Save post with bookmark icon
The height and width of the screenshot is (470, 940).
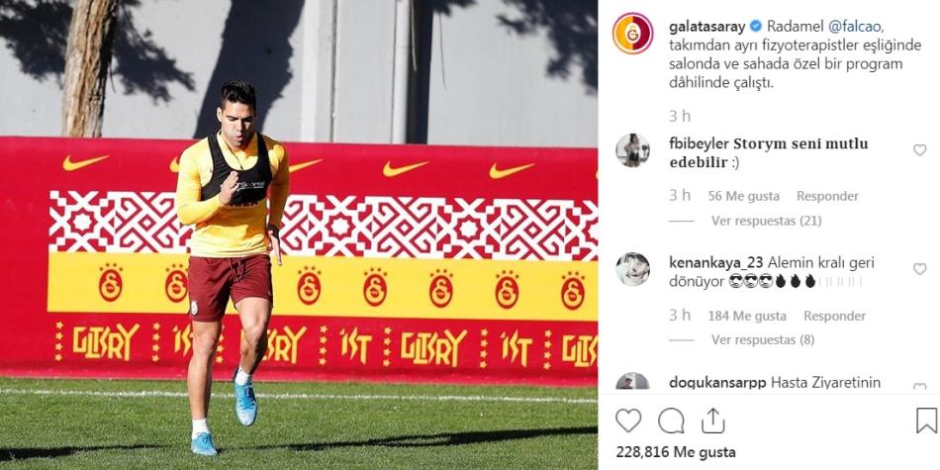point(926,421)
